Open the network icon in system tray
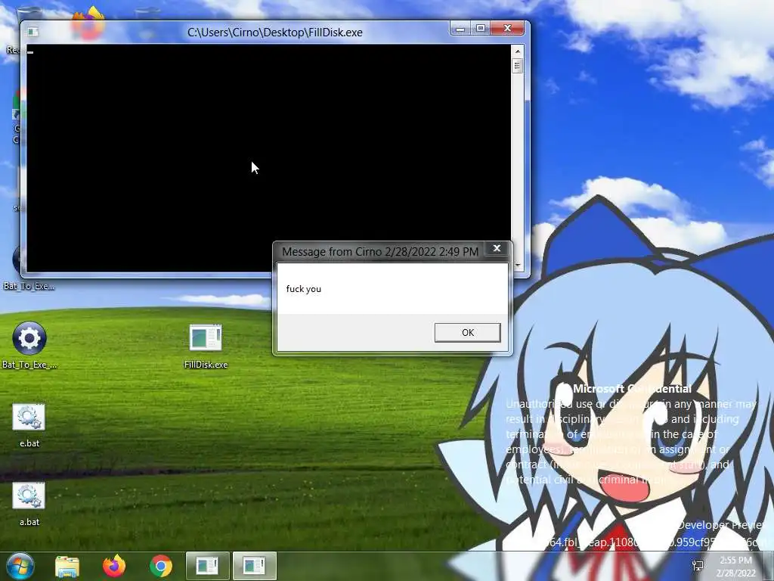Image resolution: width=774 pixels, height=581 pixels. [698, 566]
